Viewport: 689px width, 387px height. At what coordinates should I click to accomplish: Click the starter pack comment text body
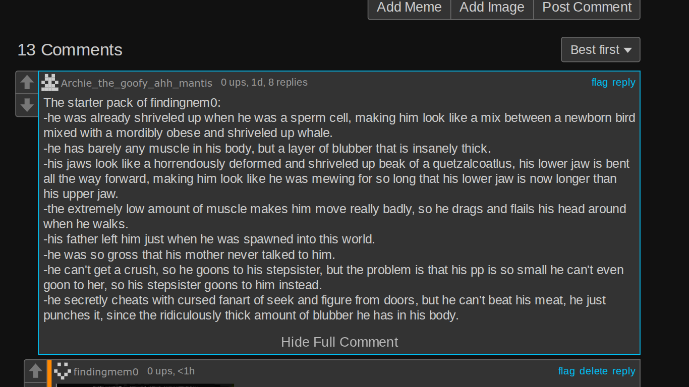[339, 209]
